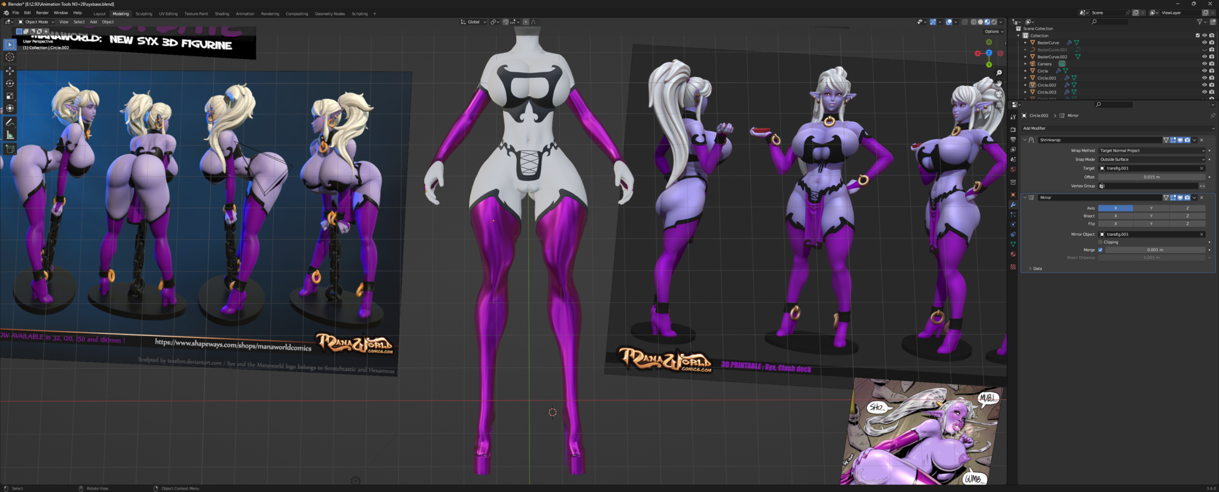Collapse the Mirror modifier panel

tap(1024, 198)
